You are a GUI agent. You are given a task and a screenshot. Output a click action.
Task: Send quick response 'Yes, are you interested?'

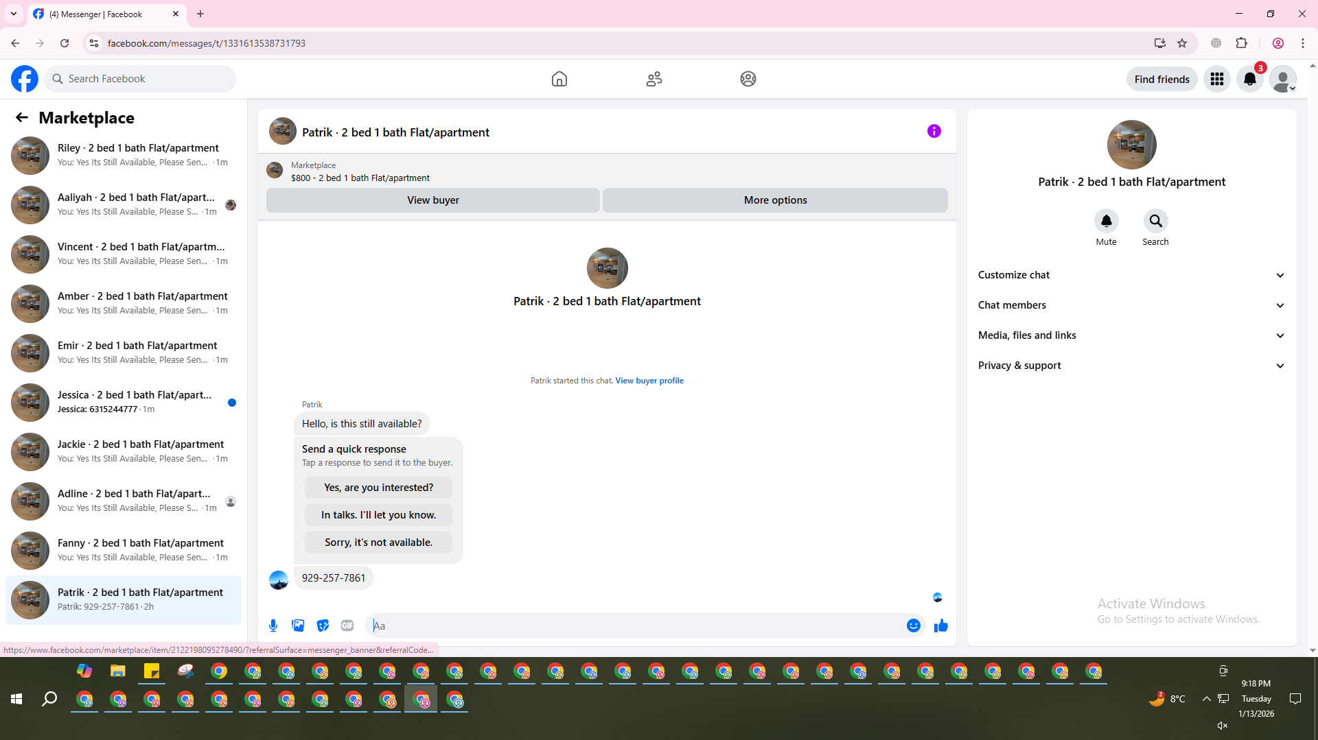(378, 488)
